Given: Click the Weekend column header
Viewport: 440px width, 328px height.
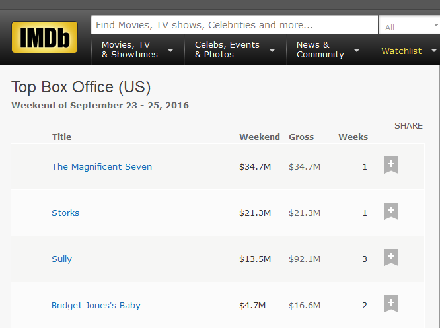Looking at the screenshot, I should click(260, 137).
